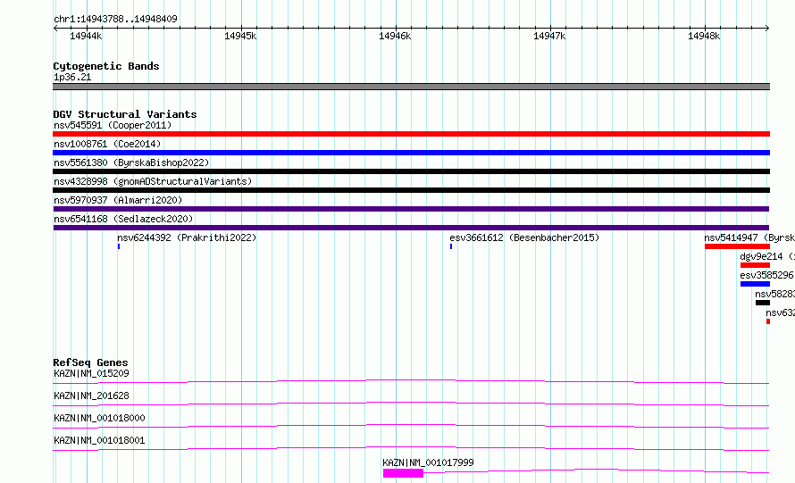The height and width of the screenshot is (483, 795).
Task: Click the 14945k ruler tick label
Action: (x=240, y=36)
